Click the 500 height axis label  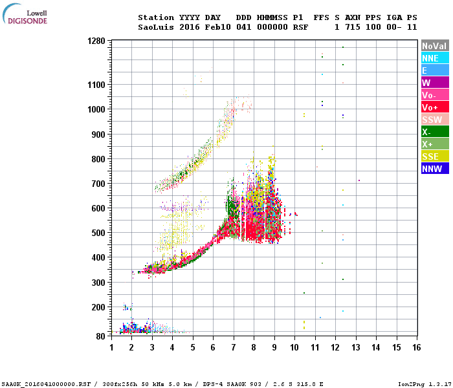point(98,233)
